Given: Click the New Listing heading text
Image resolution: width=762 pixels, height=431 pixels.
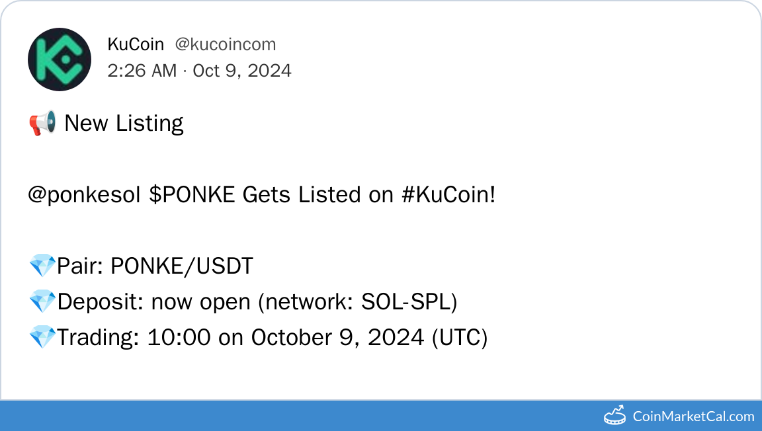Looking at the screenshot, I should coord(124,124).
